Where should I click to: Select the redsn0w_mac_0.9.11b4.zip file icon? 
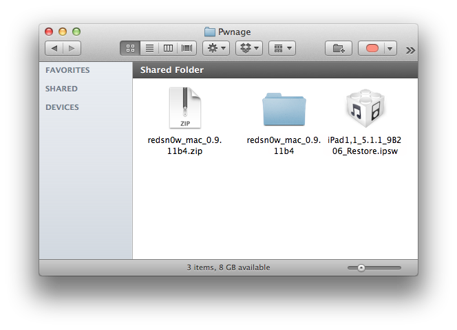tap(185, 109)
